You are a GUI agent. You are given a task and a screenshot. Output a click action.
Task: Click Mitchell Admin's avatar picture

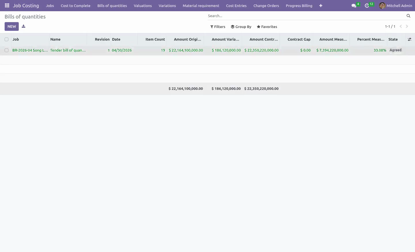[382, 5]
